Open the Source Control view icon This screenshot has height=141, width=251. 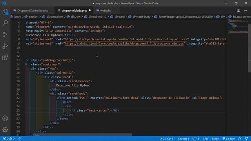click(5, 34)
